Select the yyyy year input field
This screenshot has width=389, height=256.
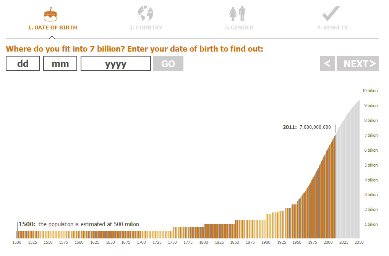click(116, 63)
